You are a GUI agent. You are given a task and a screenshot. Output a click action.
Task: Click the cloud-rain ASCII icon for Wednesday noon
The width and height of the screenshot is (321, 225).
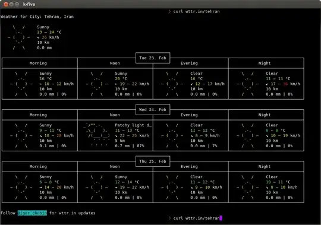pyautogui.click(x=97, y=135)
